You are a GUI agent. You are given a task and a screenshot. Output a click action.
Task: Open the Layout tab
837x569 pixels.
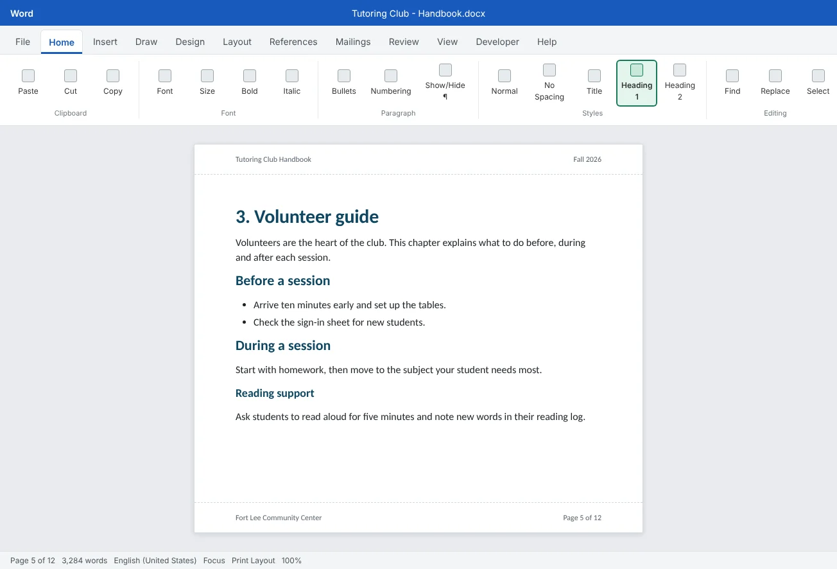pyautogui.click(x=237, y=42)
